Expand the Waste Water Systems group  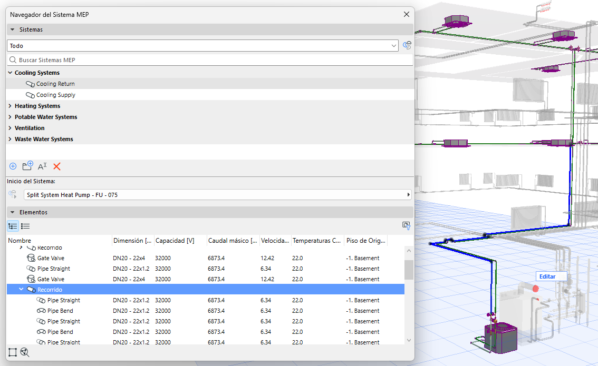pyautogui.click(x=11, y=139)
